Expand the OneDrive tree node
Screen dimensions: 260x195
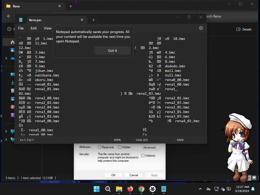coord(6,58)
